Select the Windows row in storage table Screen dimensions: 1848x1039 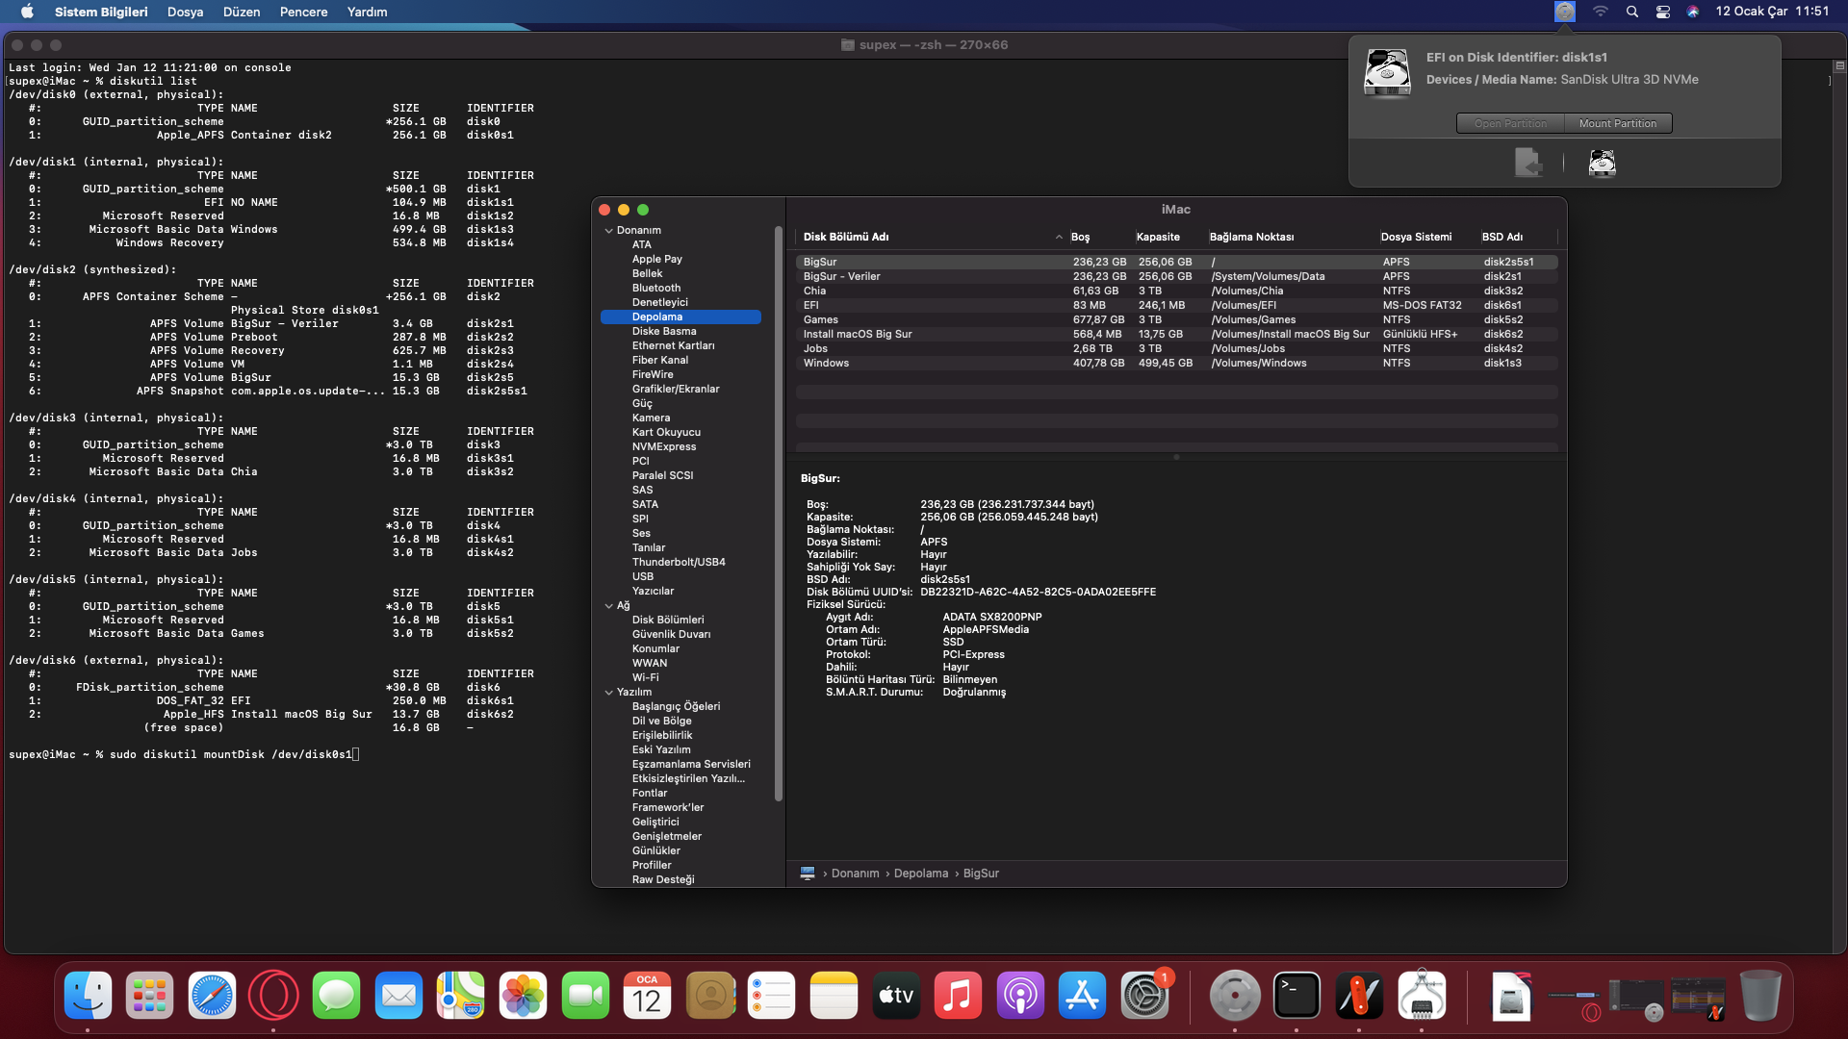tap(1176, 364)
